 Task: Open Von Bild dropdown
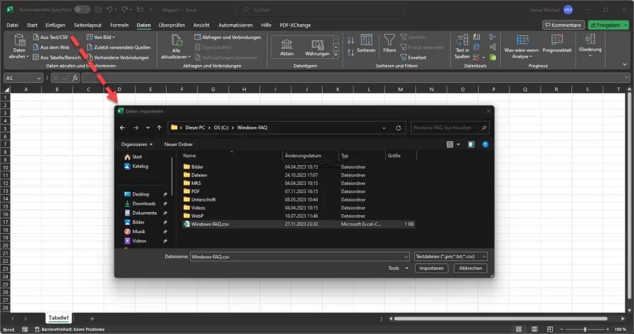101,37
